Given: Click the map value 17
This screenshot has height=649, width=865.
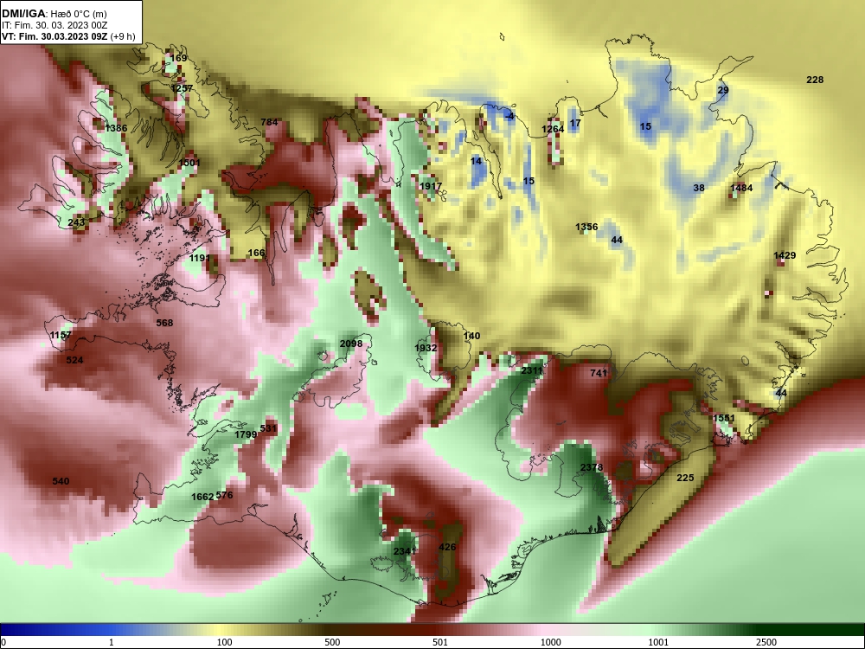Looking at the screenshot, I should click(x=575, y=123).
